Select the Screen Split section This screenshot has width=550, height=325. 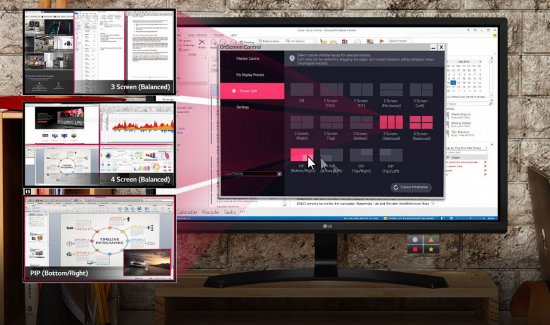[x=252, y=91]
